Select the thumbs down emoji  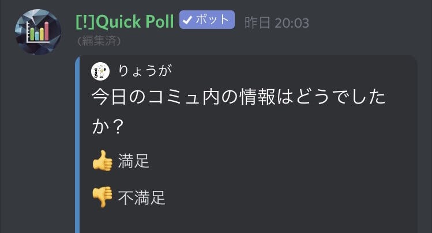coord(103,197)
